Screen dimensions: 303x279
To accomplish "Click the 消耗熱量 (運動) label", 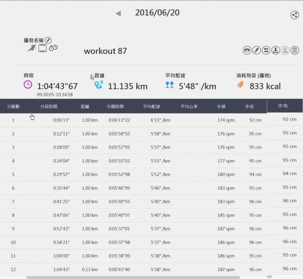I will 253,76.
